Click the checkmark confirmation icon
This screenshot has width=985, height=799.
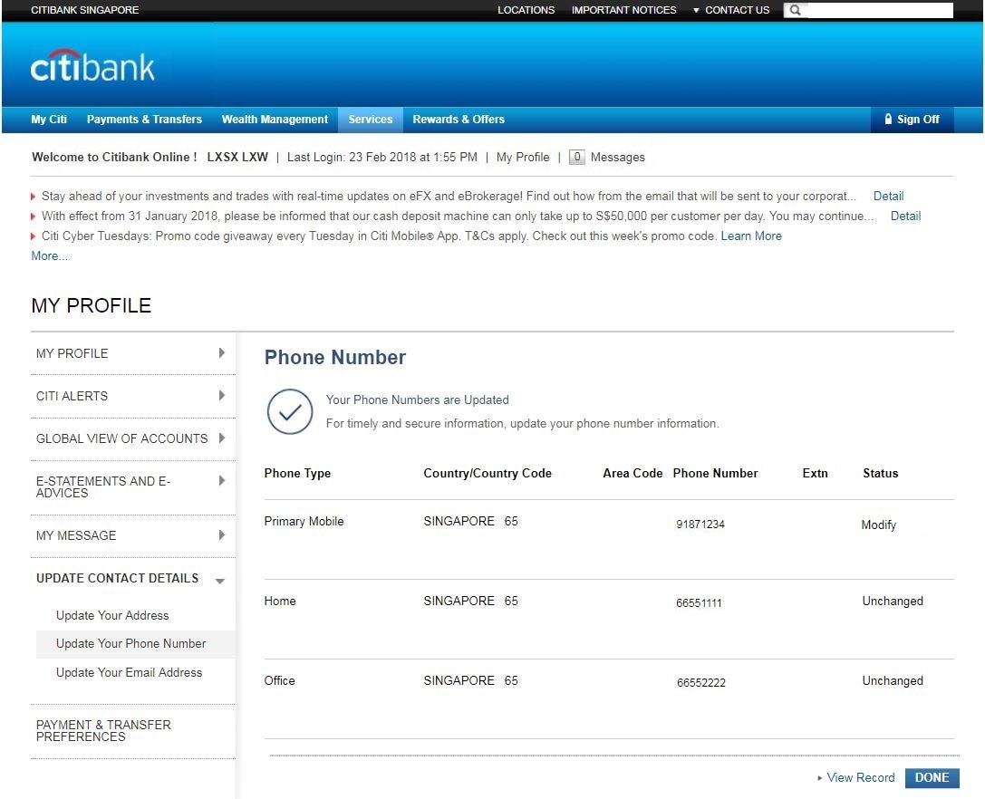(290, 412)
